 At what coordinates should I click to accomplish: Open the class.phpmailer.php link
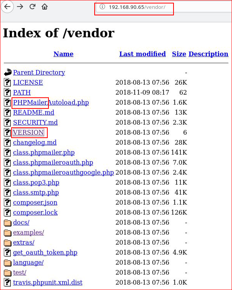pos(44,152)
